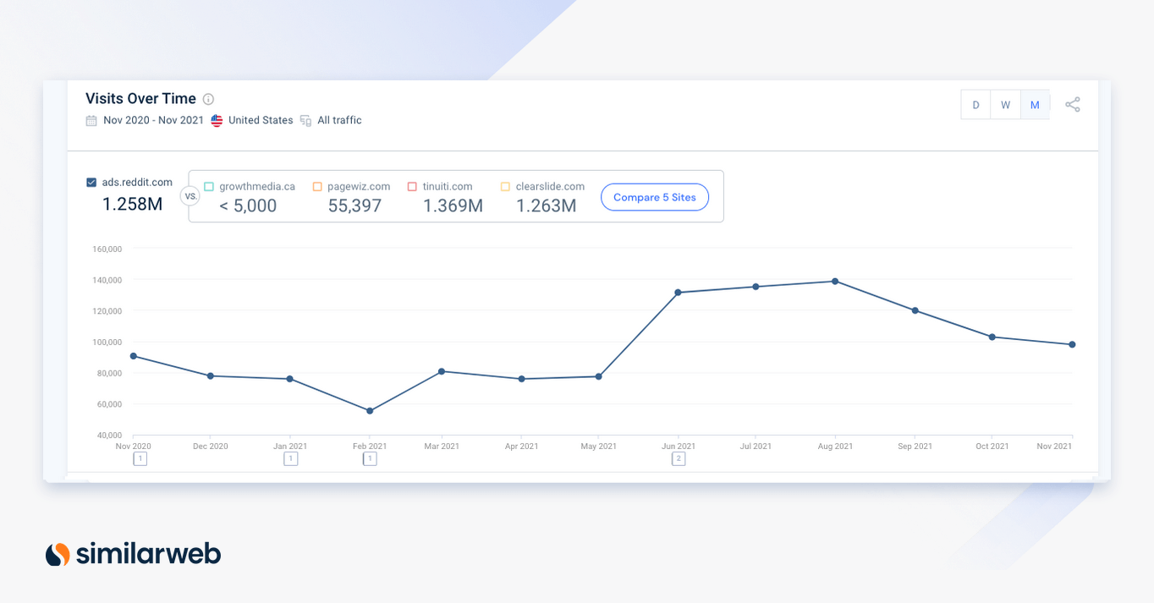Click the device icon beside All traffic
This screenshot has height=603, width=1154.
305,121
